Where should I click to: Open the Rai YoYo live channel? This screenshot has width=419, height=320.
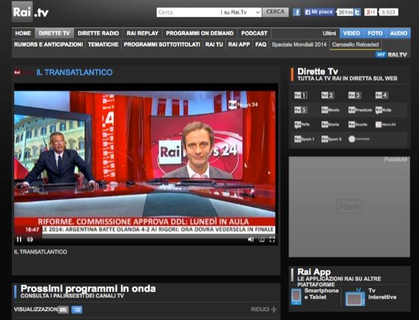(302, 124)
